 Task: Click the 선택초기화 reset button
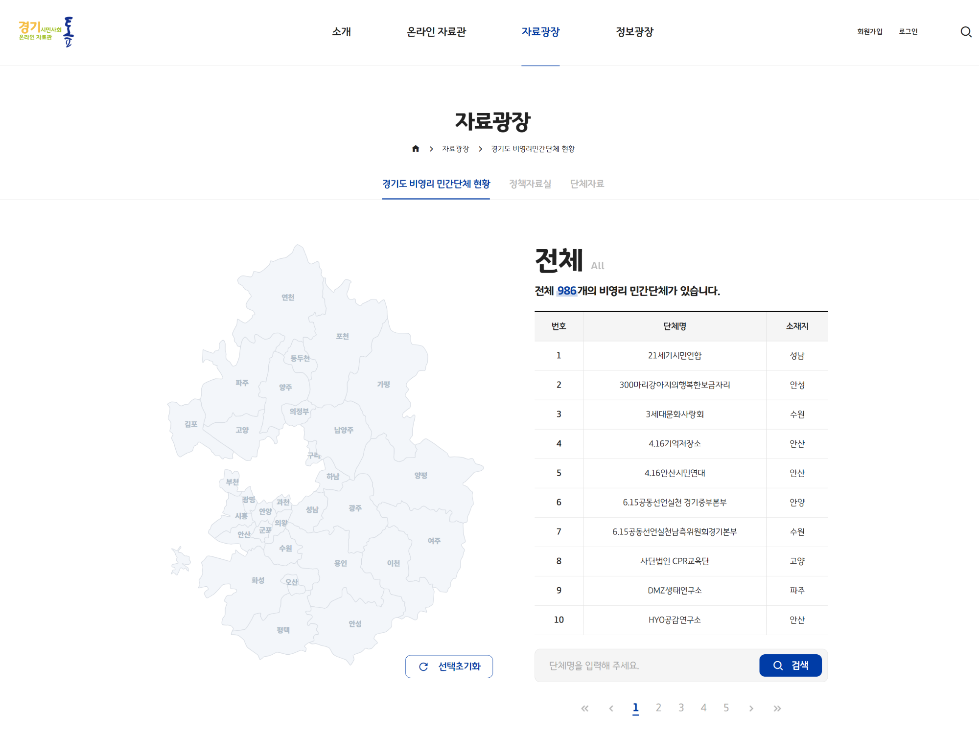(x=449, y=666)
